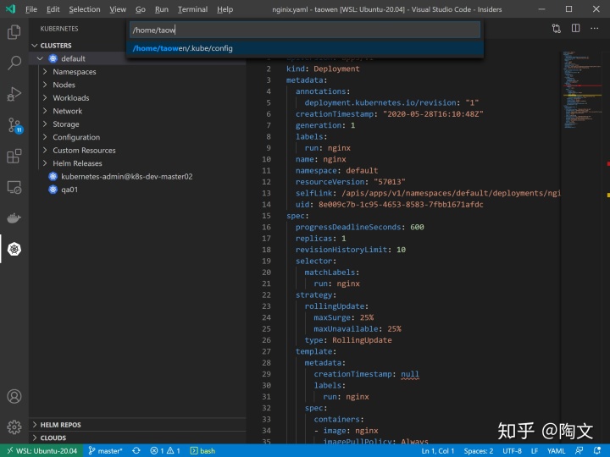Change end of line sequence LF
The image size is (610, 457).
coord(535,451)
